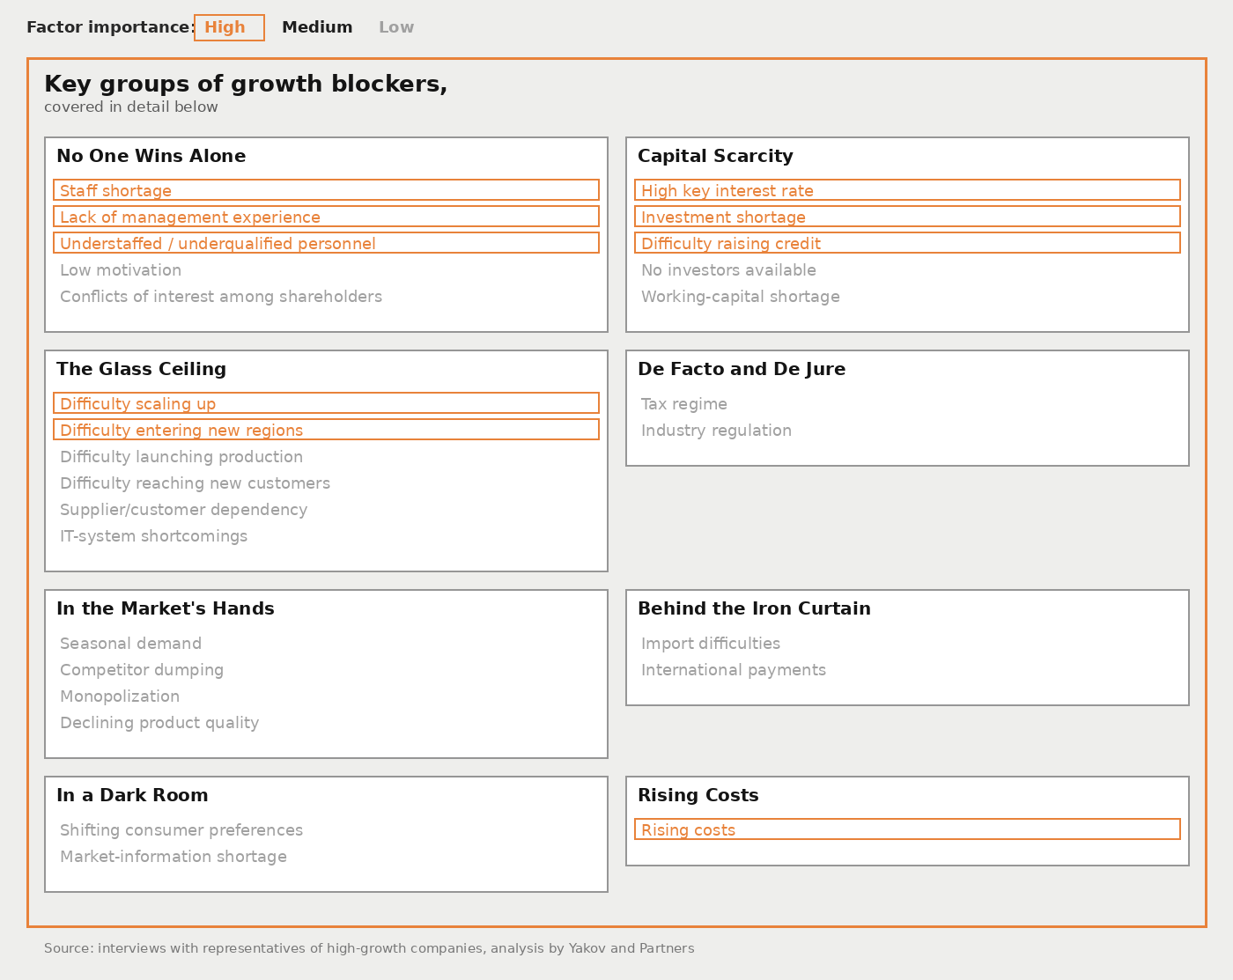
Task: Click 'Behind the Iron Curtain' group heading
Action: 754,608
